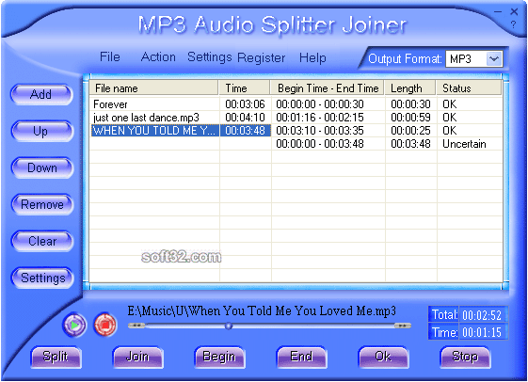
Task: Open the Settings menu in menu bar
Action: (210, 57)
